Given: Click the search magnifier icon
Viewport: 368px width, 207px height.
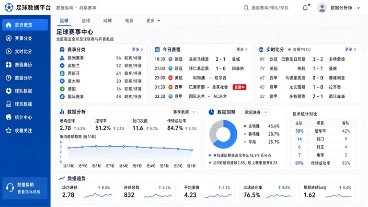Looking at the screenshot, I should [x=246, y=8].
